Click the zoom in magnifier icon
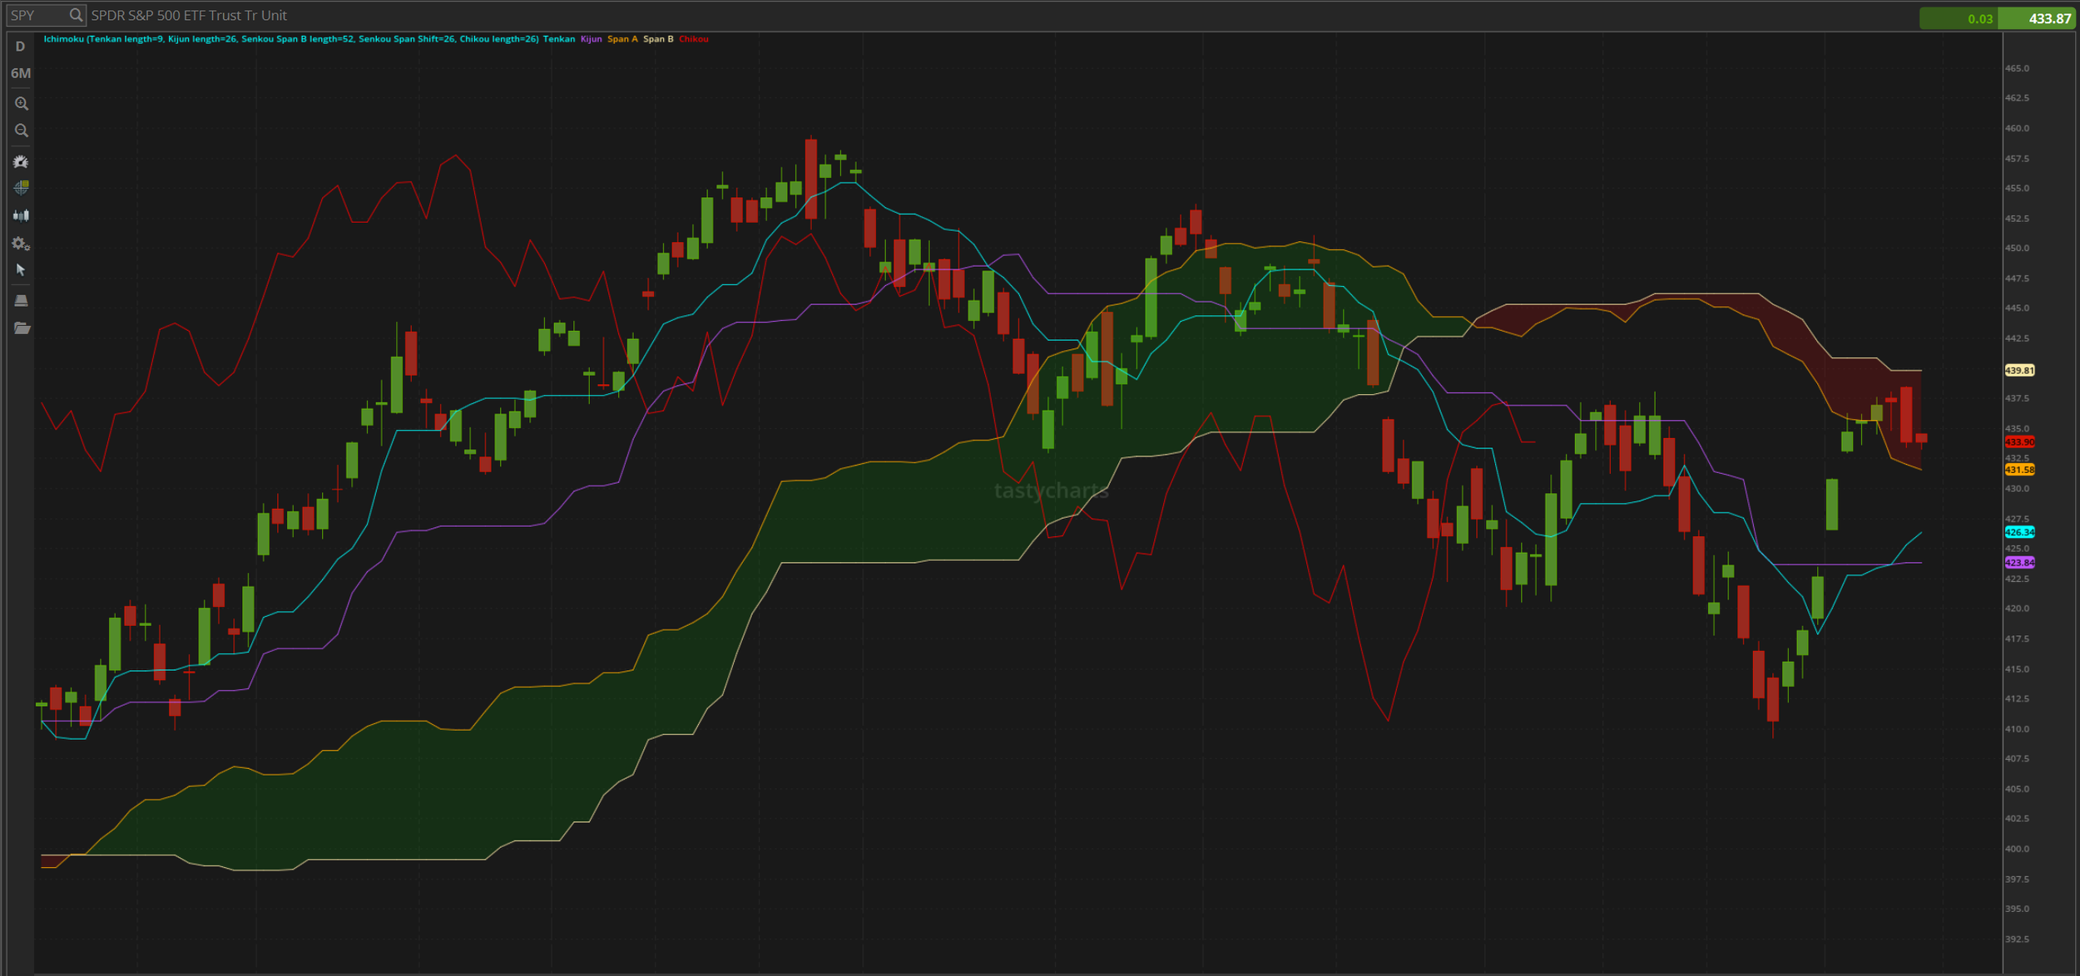This screenshot has width=2080, height=976. (x=22, y=104)
